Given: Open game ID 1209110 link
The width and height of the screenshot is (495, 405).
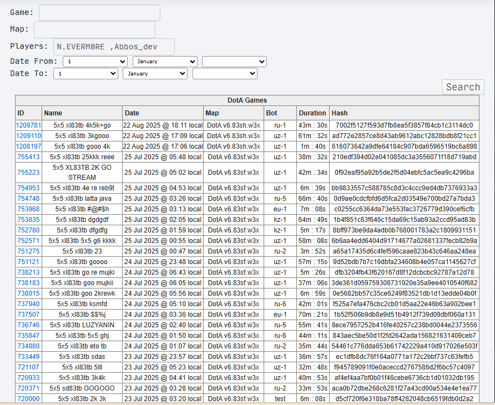Looking at the screenshot, I should pyautogui.click(x=28, y=136).
